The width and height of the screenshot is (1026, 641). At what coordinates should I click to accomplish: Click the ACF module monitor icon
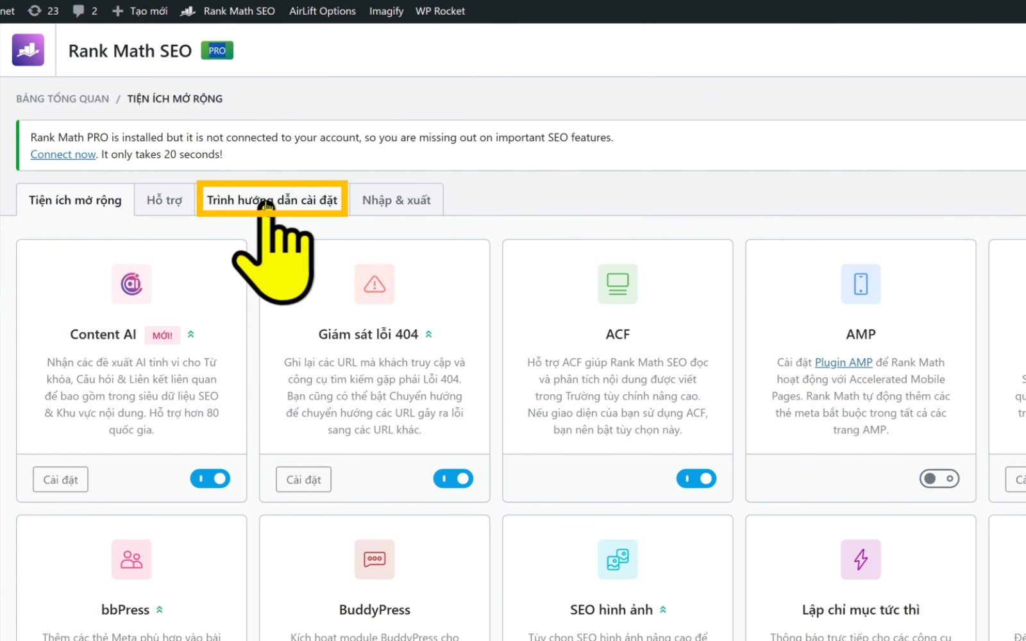(618, 284)
